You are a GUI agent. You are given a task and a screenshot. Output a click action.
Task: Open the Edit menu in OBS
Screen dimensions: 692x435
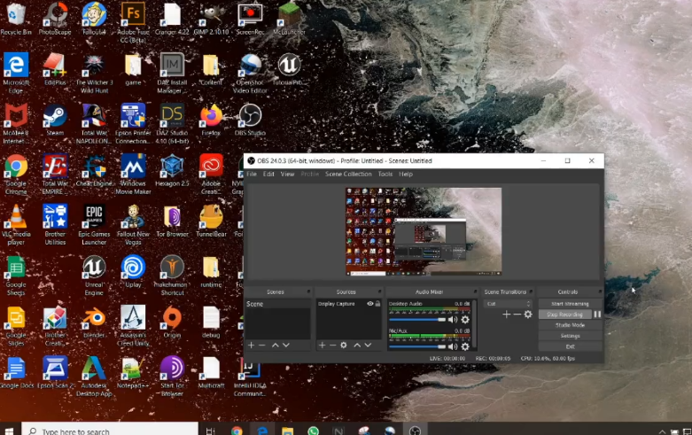point(268,174)
